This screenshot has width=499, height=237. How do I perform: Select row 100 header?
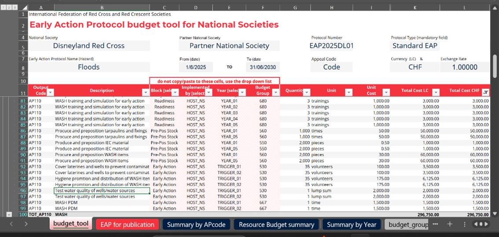[x=23, y=215]
